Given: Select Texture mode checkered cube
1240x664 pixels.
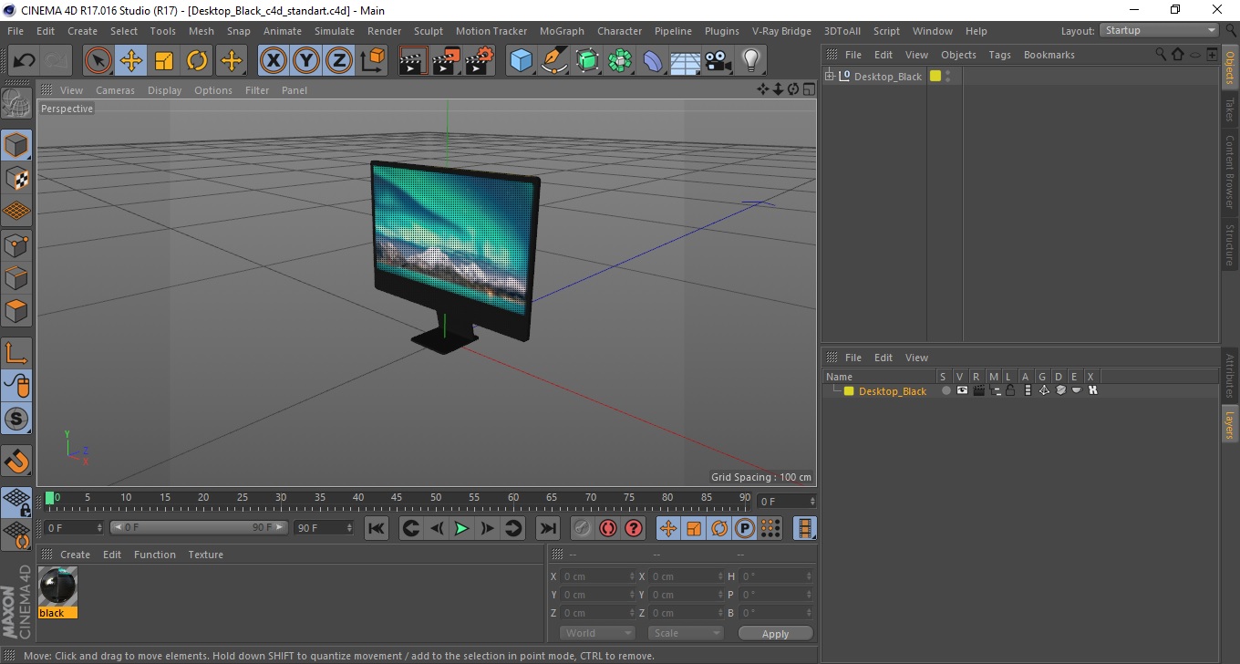Looking at the screenshot, I should point(16,178).
